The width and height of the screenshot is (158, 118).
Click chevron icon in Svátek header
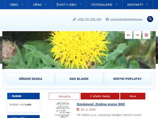[10, 96]
